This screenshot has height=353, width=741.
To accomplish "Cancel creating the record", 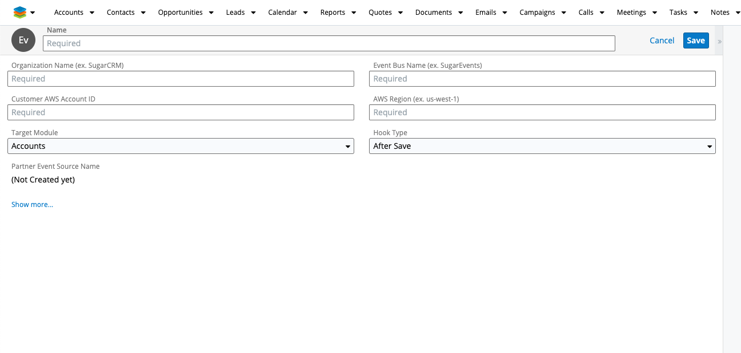I will pyautogui.click(x=662, y=40).
